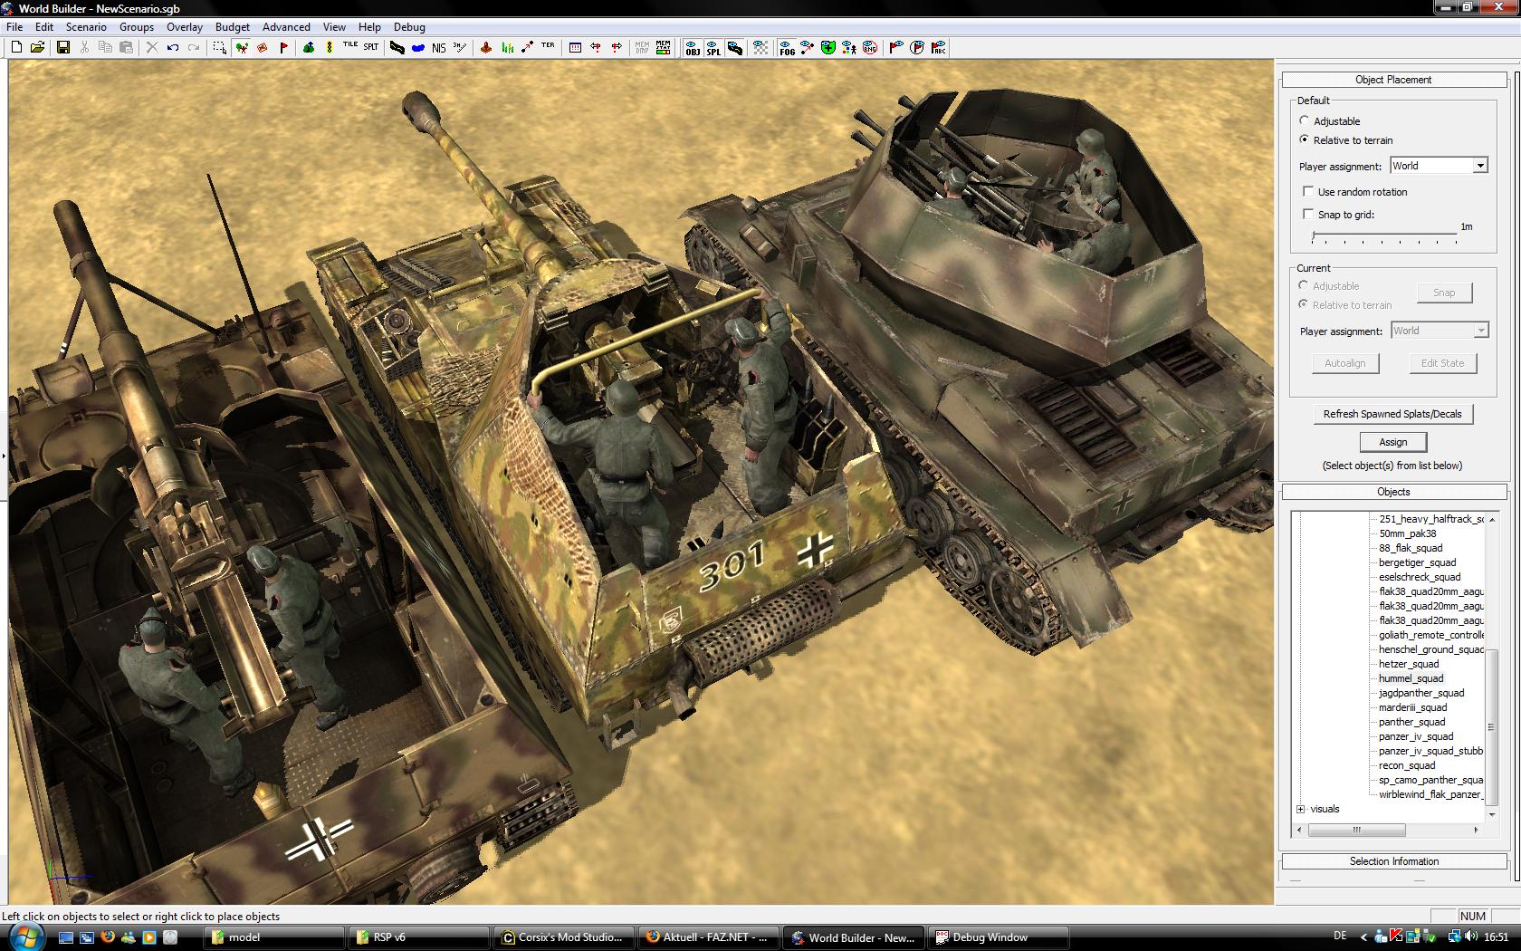Click the Undo arrow icon
The image size is (1521, 951).
(172, 47)
